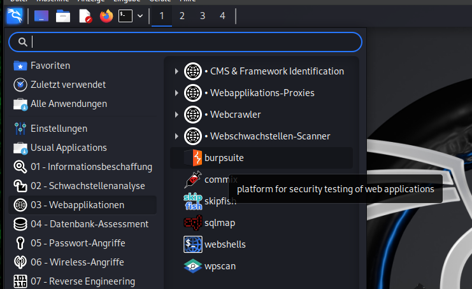Click the Wireless-Angriffe antenna icon

20,262
